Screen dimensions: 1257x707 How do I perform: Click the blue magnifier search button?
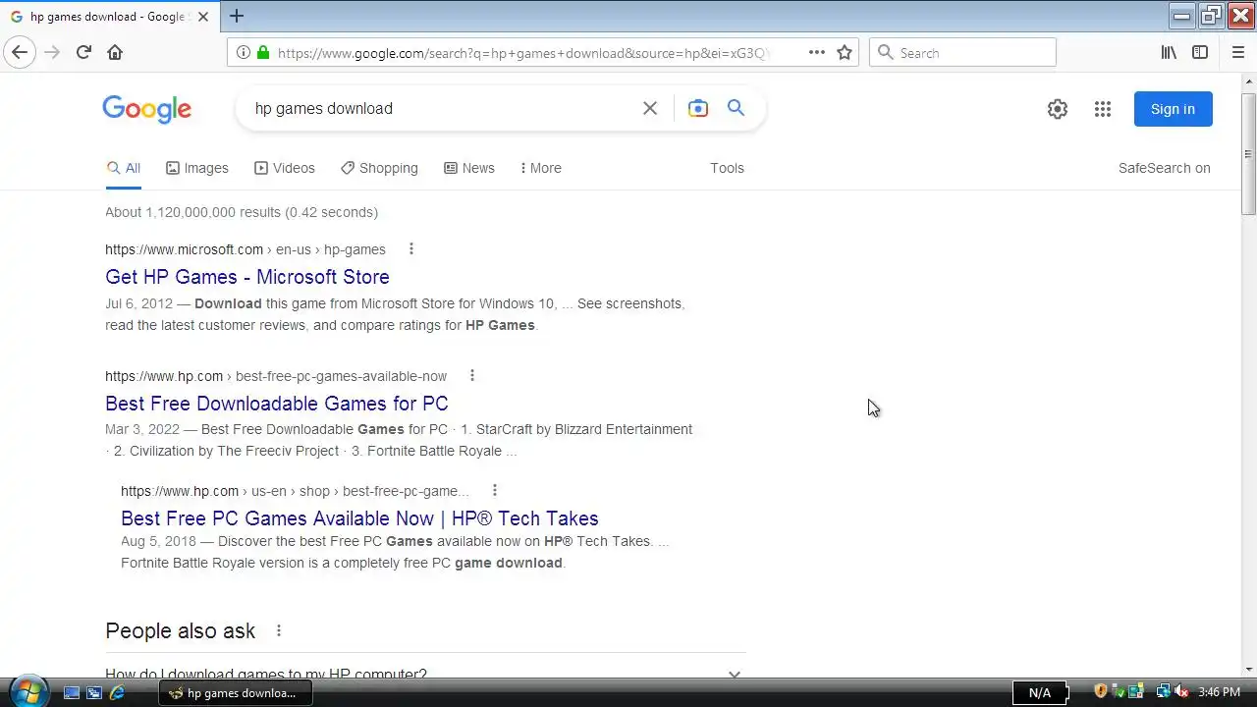[x=736, y=108]
